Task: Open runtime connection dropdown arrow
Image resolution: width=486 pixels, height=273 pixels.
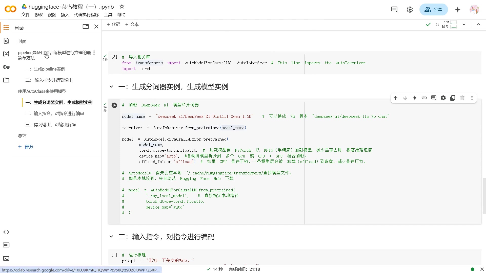Action: [x=464, y=25]
